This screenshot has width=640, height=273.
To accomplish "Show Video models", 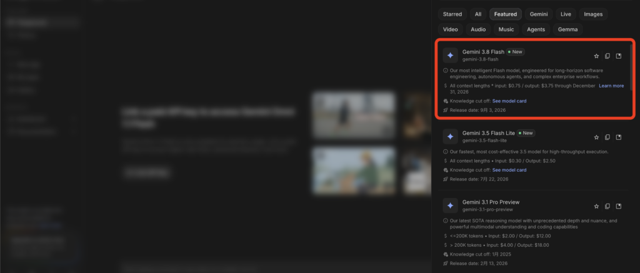I will (x=450, y=29).
